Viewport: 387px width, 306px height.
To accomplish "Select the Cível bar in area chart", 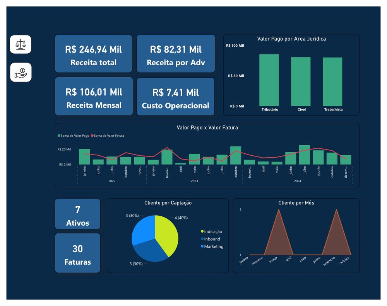I will pos(301,82).
